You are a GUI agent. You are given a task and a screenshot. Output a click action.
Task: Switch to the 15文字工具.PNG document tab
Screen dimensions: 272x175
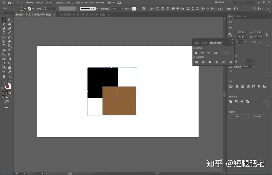pyautogui.click(x=82, y=14)
